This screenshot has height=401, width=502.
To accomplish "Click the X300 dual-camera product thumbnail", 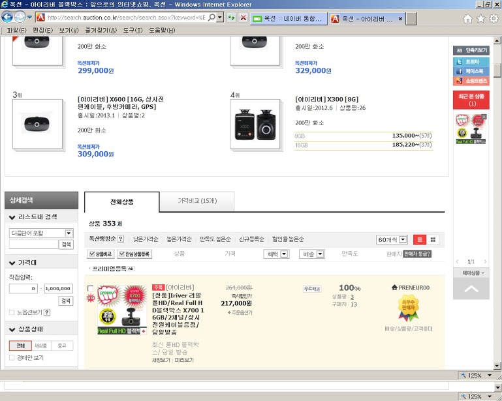I will pyautogui.click(x=255, y=125).
